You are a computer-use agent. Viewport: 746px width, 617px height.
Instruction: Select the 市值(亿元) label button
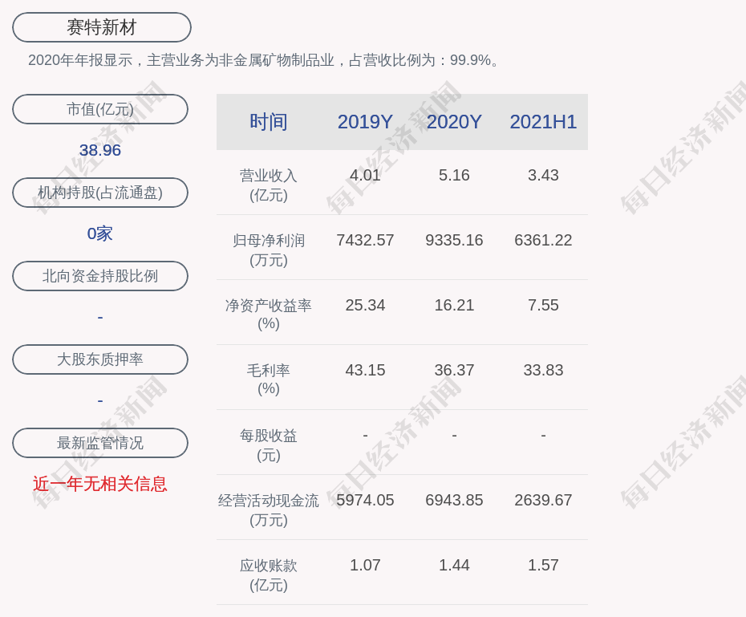(100, 109)
